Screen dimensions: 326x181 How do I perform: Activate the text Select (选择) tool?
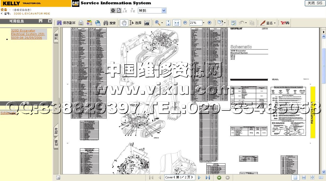(x=135, y=23)
